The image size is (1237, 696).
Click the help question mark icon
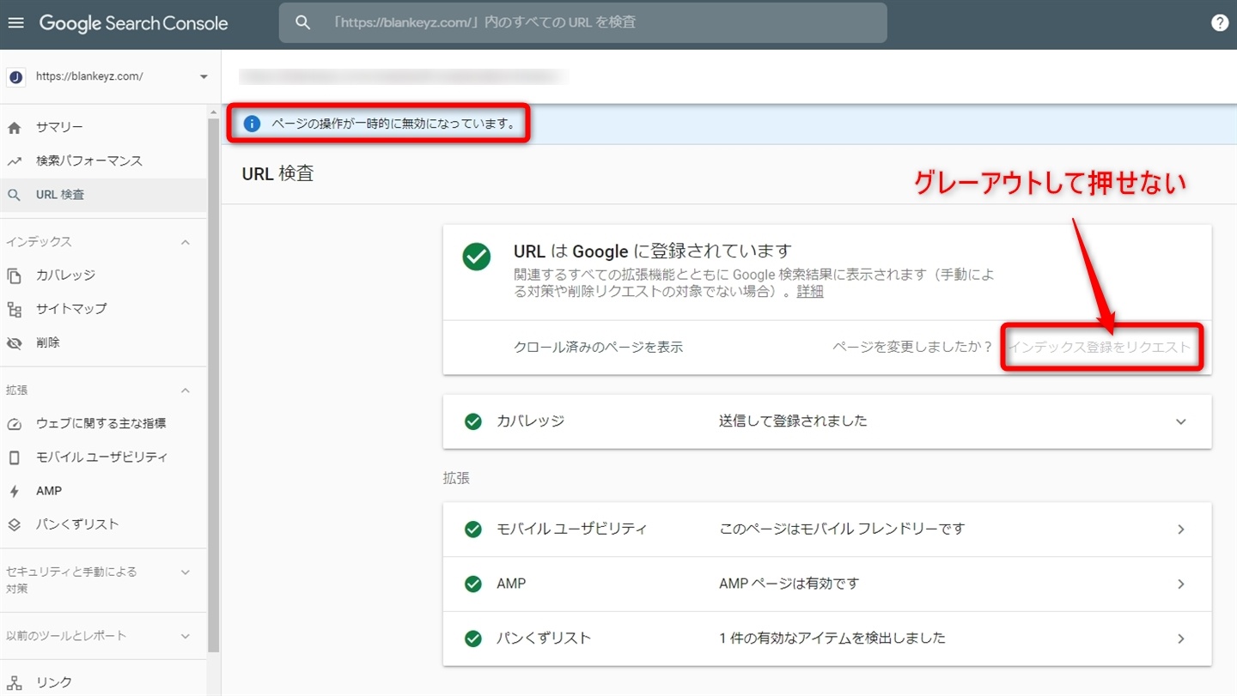(1219, 23)
